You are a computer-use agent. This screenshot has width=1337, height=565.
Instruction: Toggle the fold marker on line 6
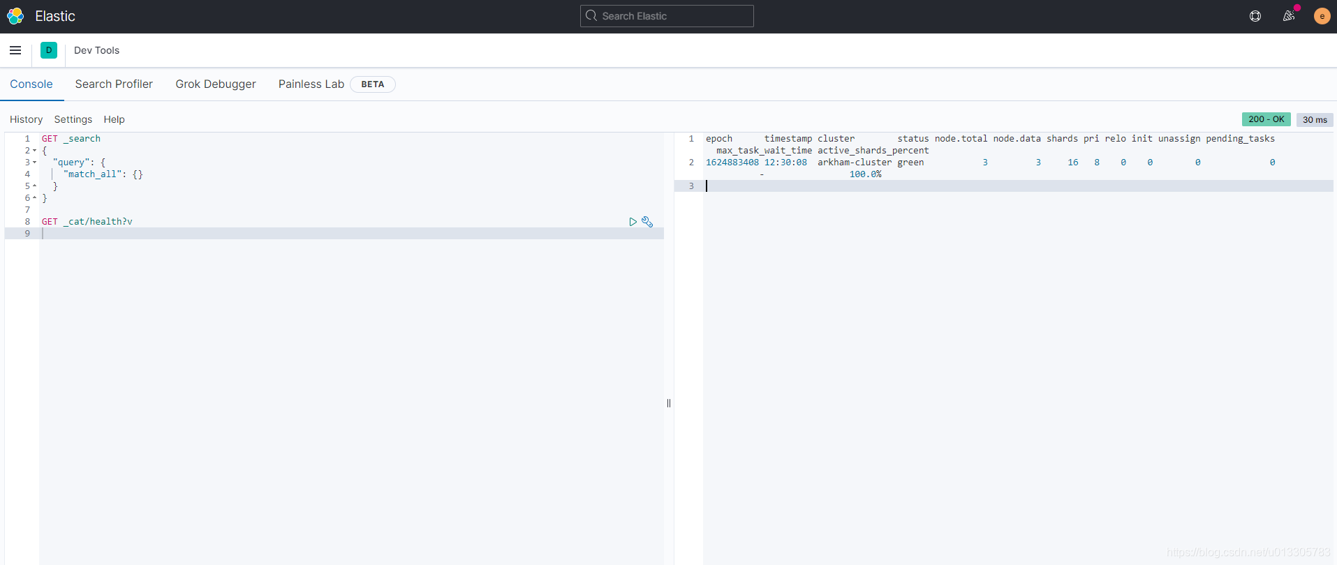35,198
